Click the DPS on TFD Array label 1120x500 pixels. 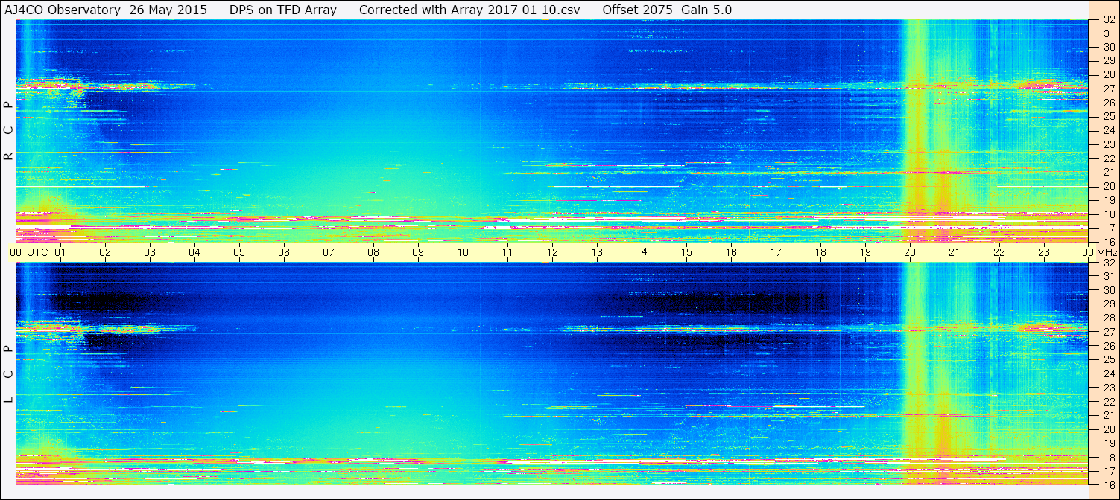point(283,10)
